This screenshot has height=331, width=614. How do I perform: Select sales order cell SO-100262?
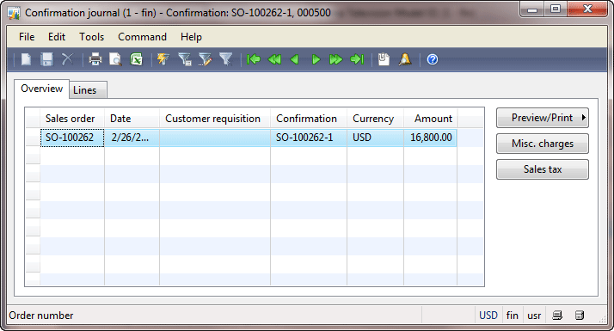click(x=72, y=138)
